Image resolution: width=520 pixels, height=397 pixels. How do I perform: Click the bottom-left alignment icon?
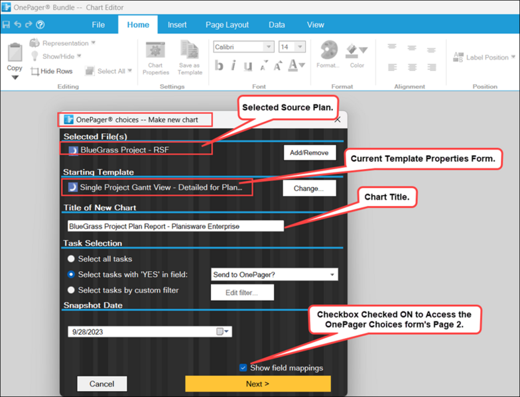pyautogui.click(x=393, y=68)
